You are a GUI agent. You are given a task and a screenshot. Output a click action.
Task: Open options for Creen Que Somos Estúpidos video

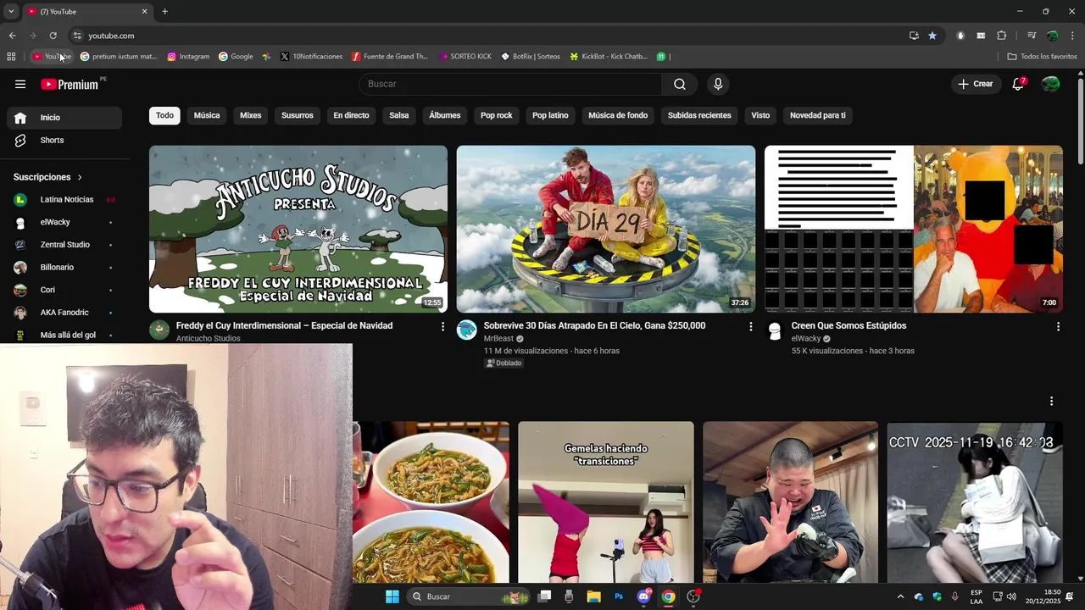pos(1058,326)
